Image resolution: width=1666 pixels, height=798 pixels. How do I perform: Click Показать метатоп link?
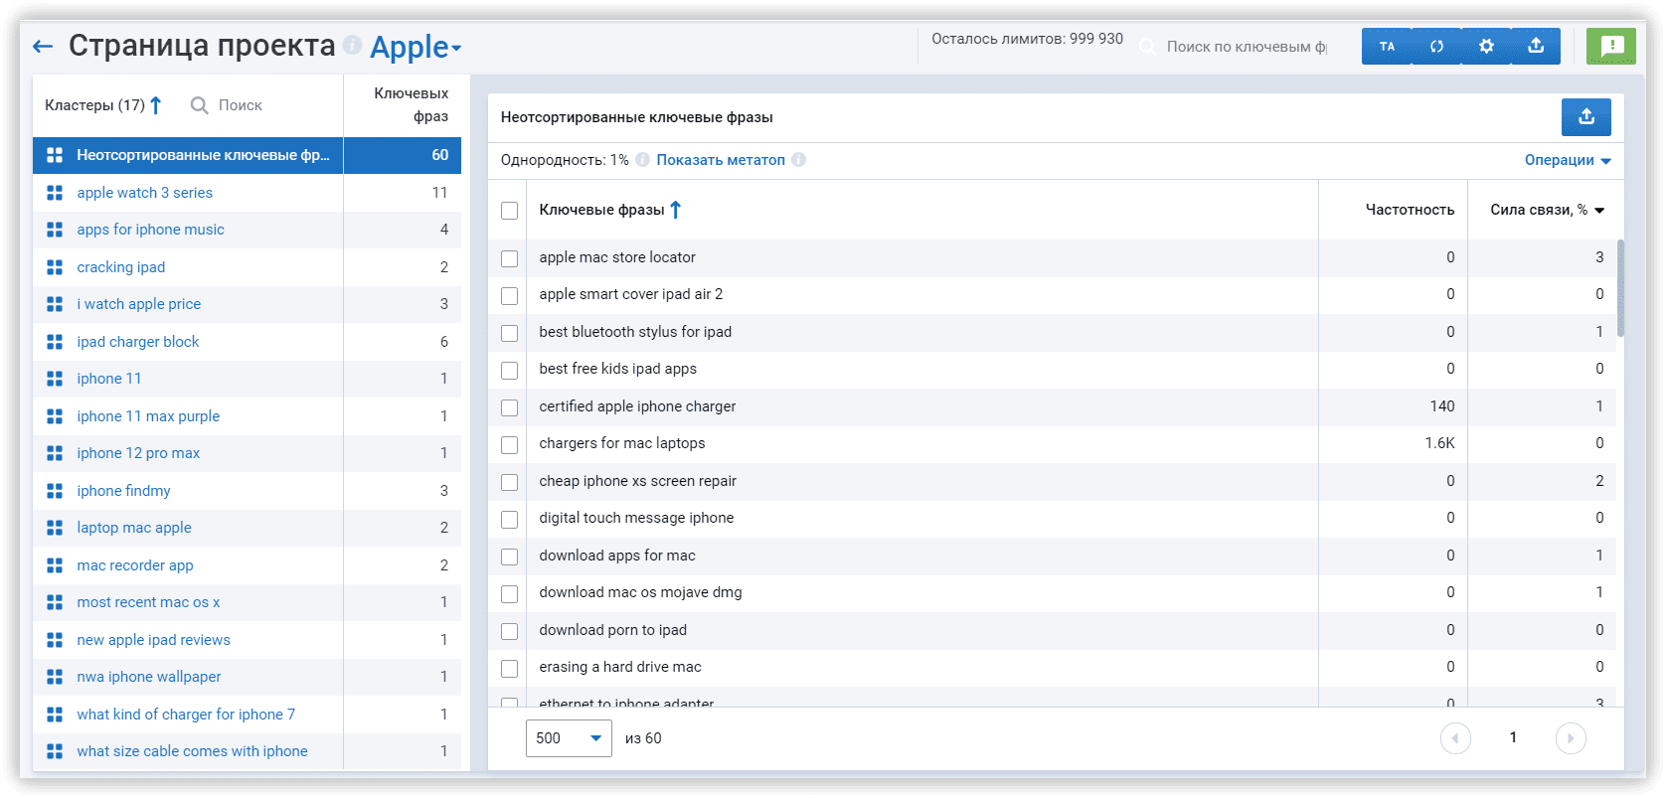pyautogui.click(x=721, y=160)
